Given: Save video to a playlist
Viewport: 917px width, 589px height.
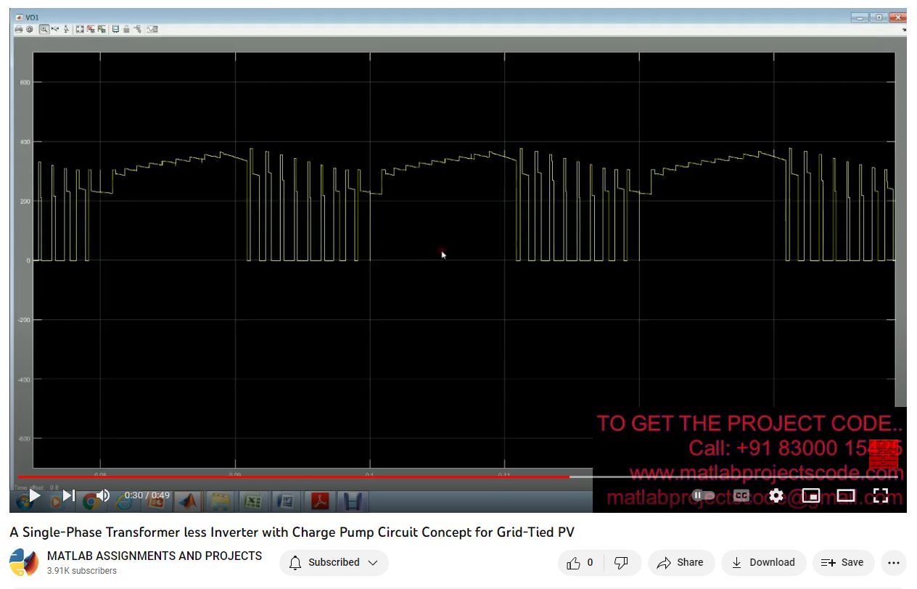Looking at the screenshot, I should [x=842, y=562].
